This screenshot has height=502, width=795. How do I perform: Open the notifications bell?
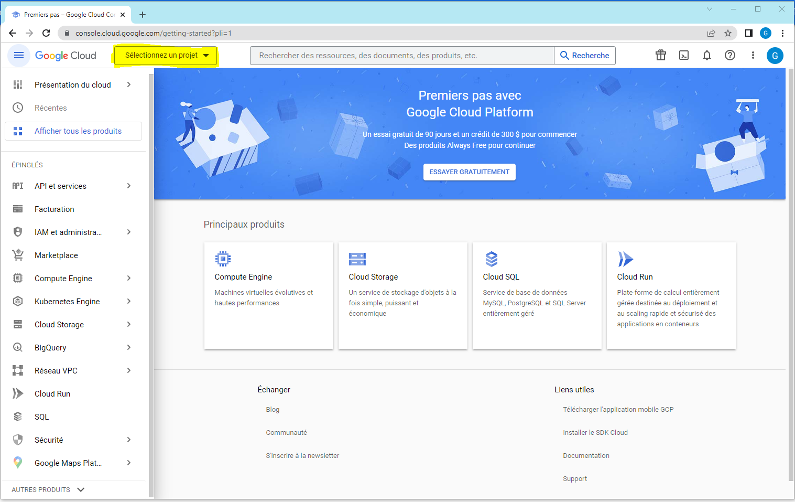(x=707, y=55)
